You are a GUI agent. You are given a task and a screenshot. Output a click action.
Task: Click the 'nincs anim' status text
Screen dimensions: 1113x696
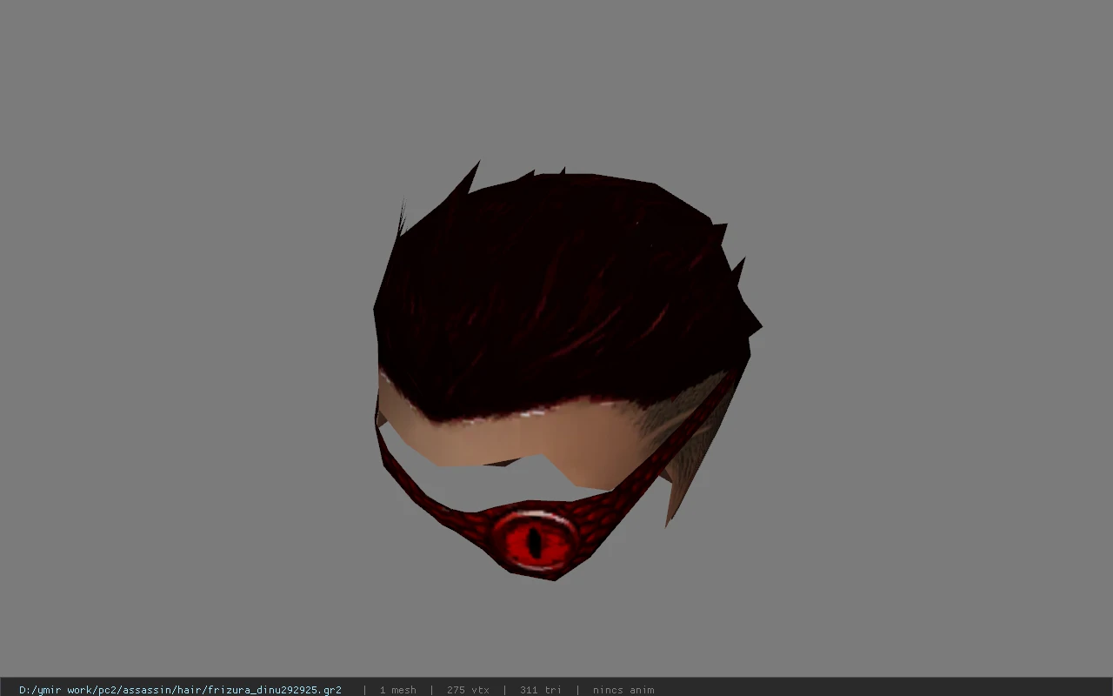coord(623,690)
